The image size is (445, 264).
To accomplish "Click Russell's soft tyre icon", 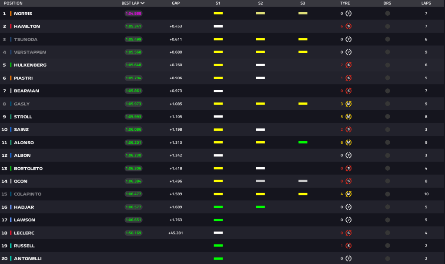I will 348,246.
